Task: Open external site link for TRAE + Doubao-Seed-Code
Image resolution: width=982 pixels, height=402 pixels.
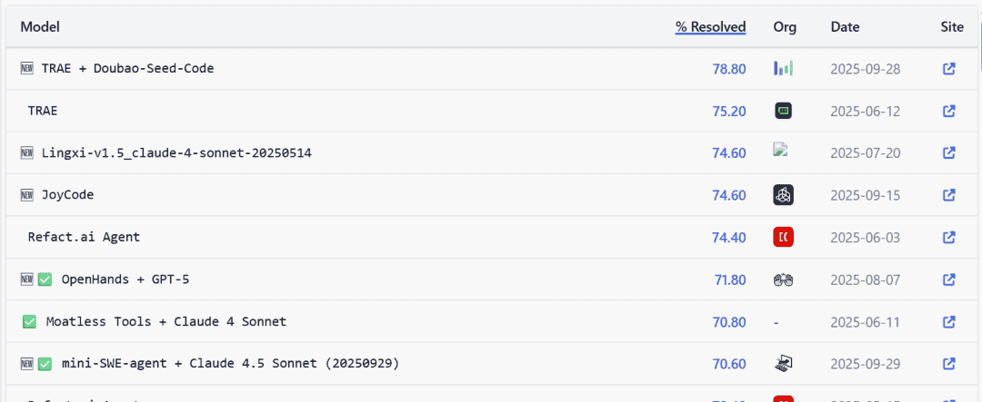Action: pyautogui.click(x=948, y=68)
